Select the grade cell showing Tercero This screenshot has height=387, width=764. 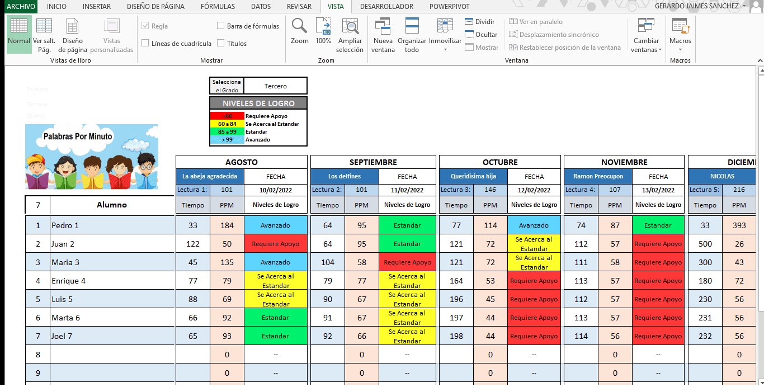tap(275, 86)
